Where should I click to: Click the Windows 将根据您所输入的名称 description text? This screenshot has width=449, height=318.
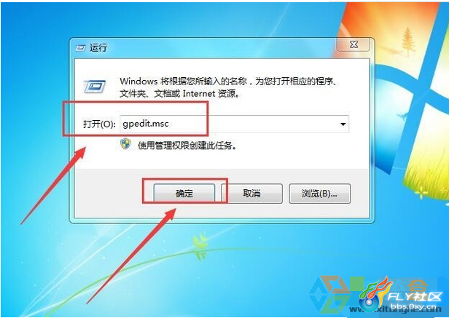(x=228, y=87)
